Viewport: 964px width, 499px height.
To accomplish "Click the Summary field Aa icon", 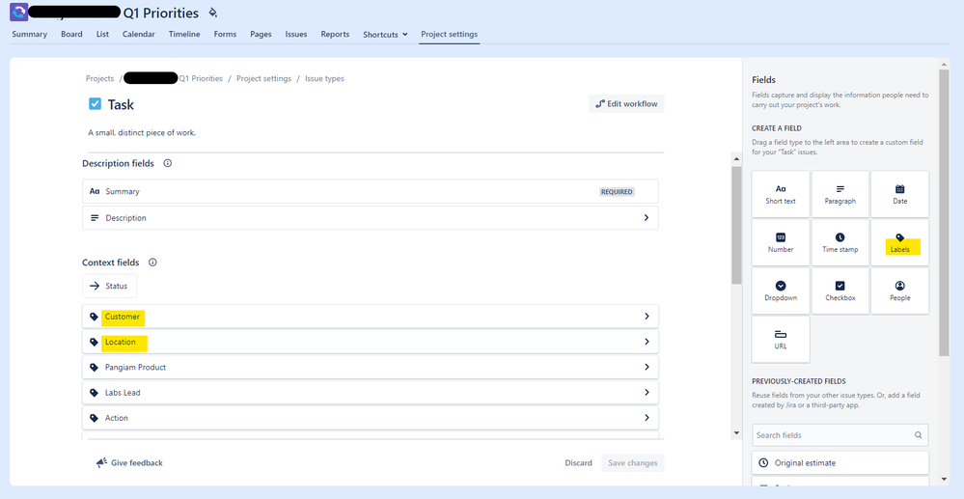I will point(94,191).
